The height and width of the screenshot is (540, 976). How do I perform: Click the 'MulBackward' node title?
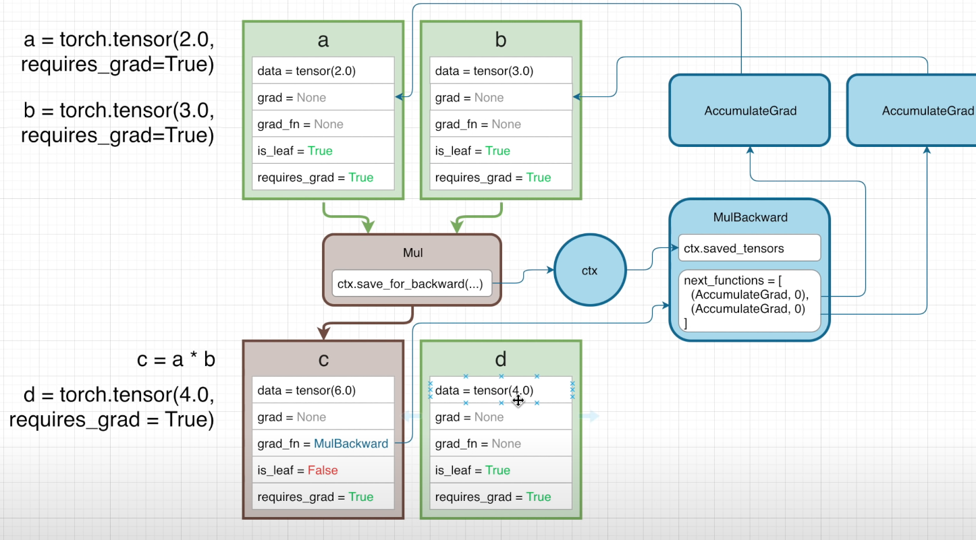pyautogui.click(x=750, y=217)
